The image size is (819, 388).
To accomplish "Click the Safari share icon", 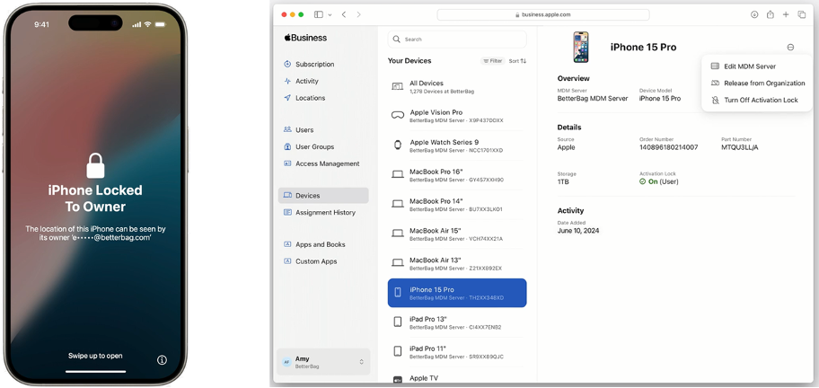I will click(x=770, y=14).
